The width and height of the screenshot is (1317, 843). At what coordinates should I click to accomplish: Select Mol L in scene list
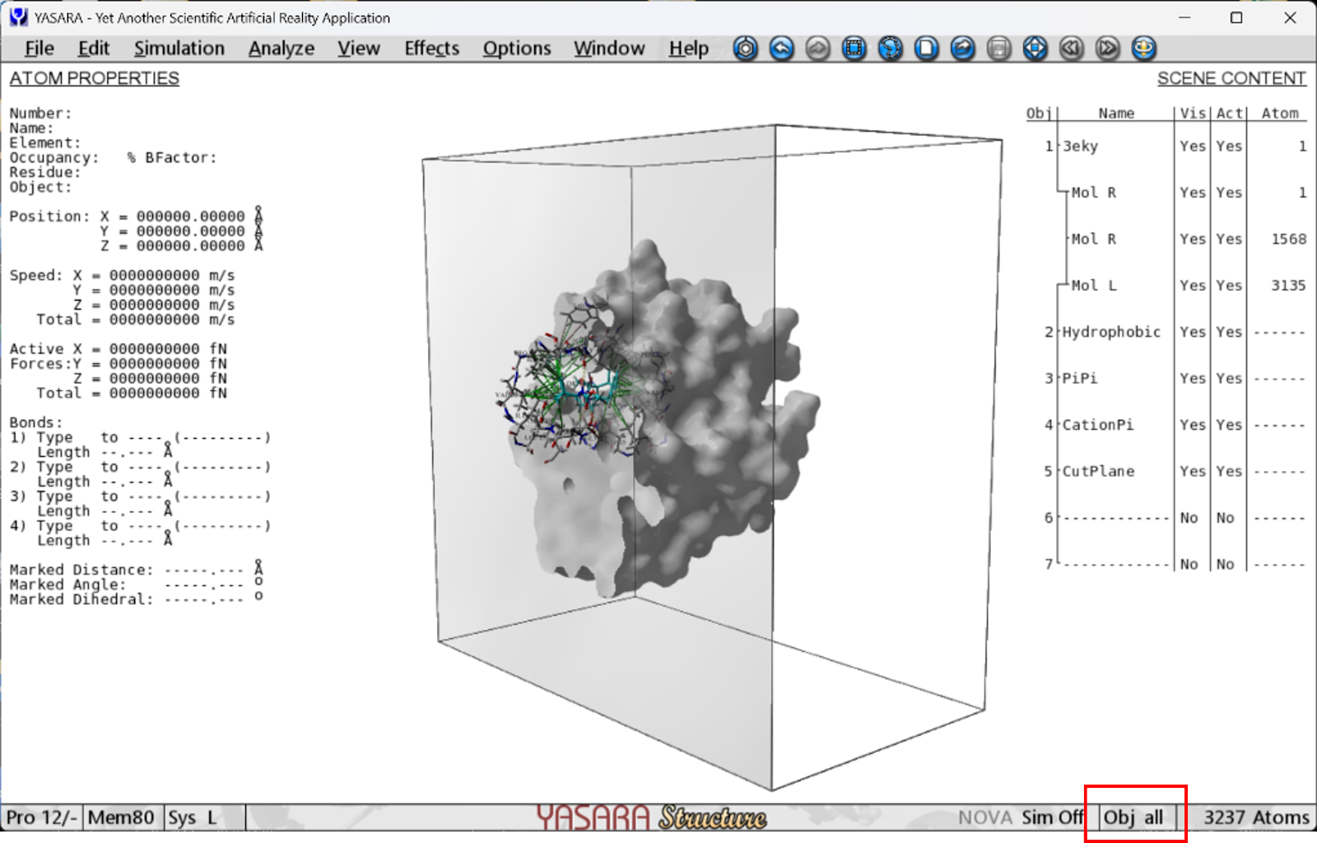[x=1094, y=286]
